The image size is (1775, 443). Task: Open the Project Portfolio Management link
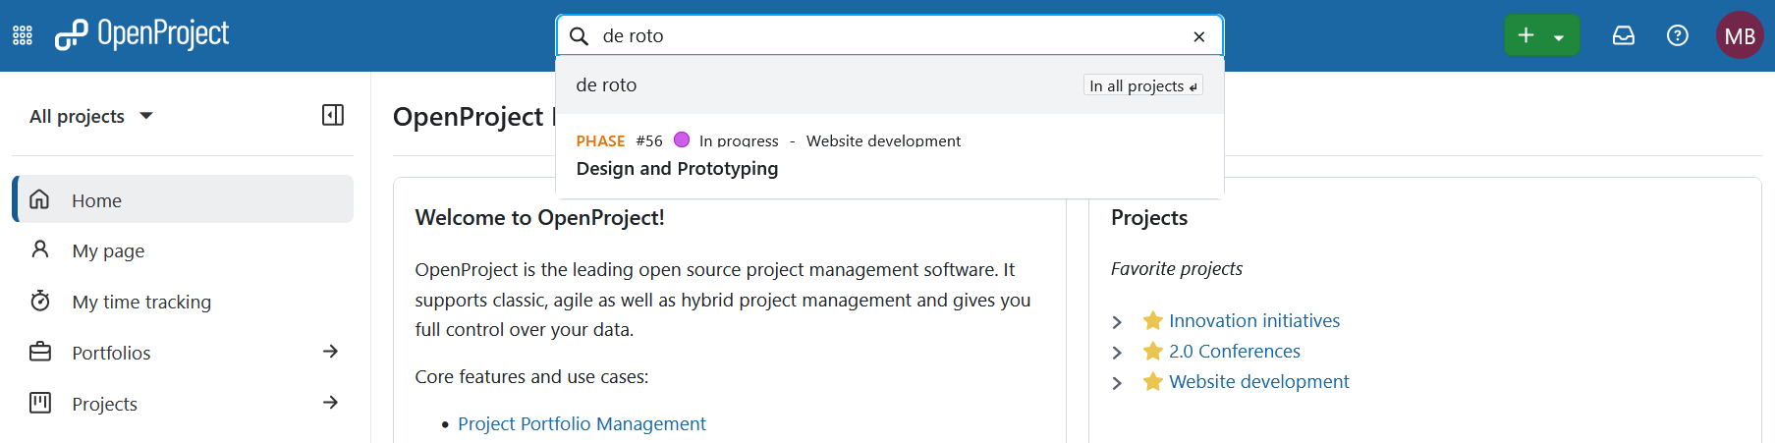point(582,423)
